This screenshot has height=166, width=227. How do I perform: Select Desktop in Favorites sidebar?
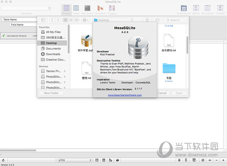coord(52,43)
